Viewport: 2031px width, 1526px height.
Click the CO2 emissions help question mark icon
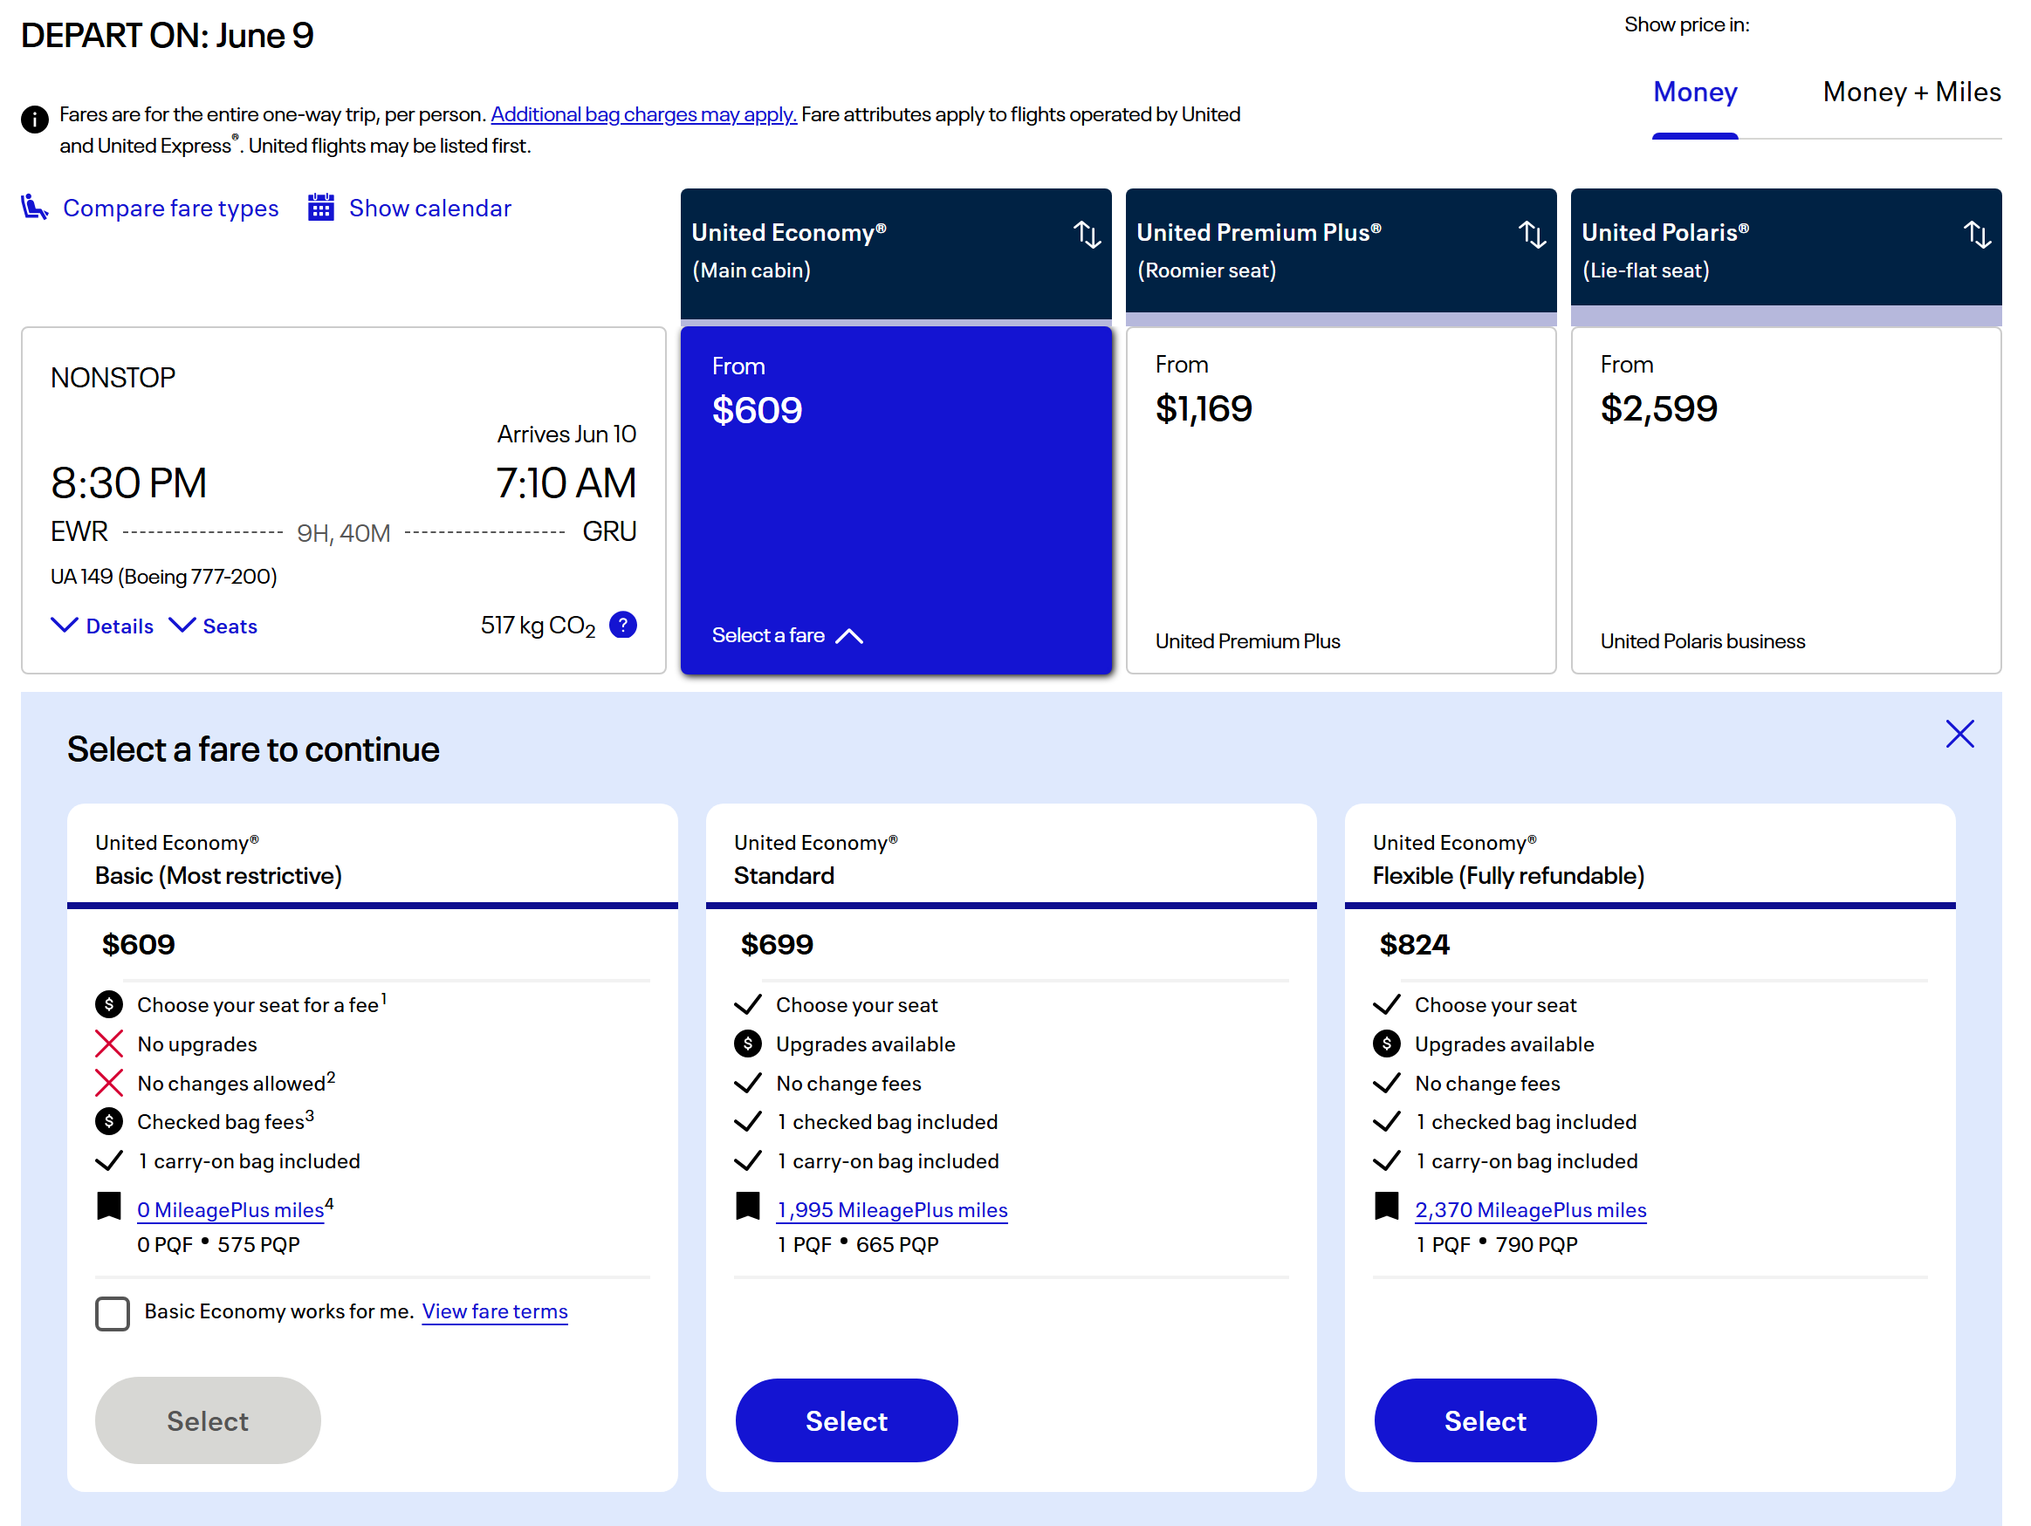pyautogui.click(x=622, y=625)
